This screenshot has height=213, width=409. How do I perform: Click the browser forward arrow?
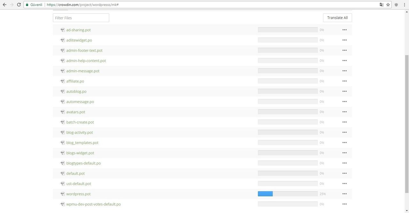click(x=12, y=5)
